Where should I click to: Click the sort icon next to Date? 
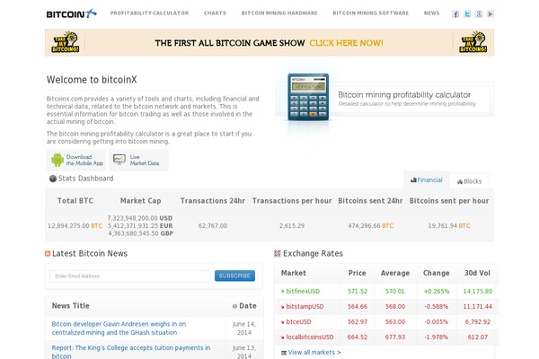234,306
